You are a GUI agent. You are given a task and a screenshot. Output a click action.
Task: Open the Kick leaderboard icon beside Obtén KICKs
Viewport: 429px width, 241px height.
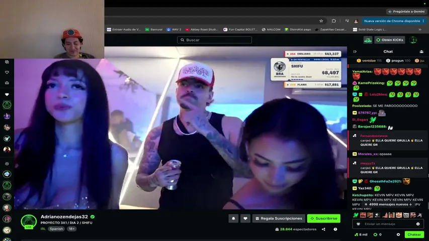point(368,40)
